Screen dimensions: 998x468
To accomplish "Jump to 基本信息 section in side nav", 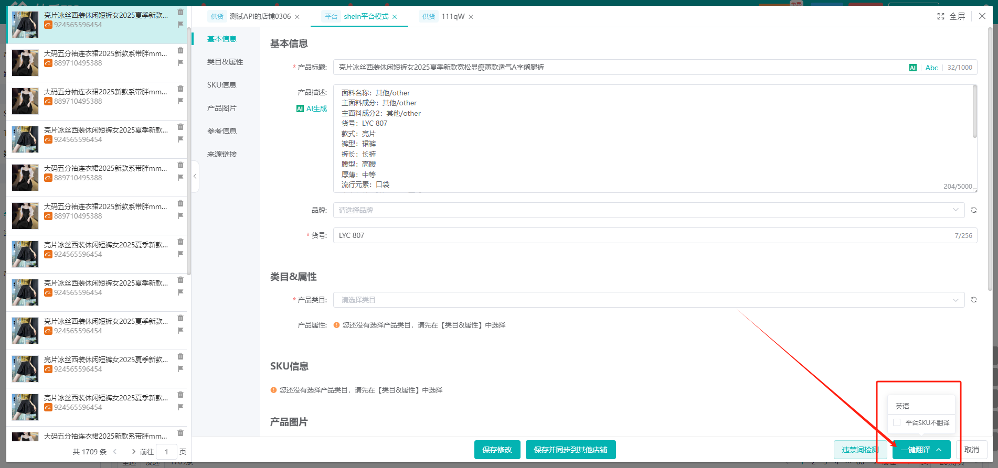I will point(222,39).
